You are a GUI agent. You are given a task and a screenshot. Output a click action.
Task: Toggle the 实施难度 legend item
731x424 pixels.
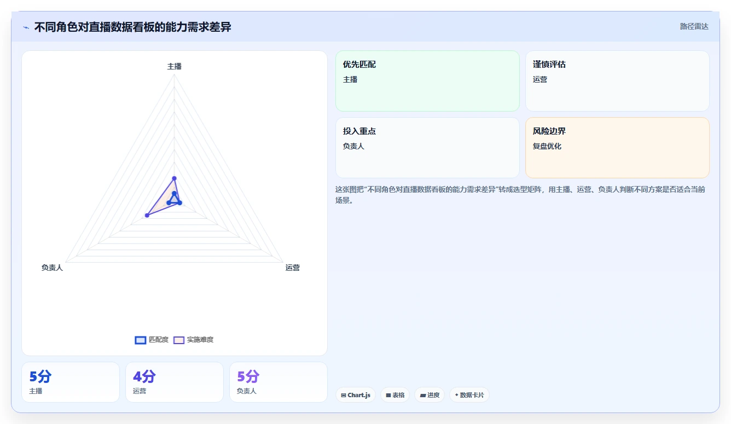tap(193, 340)
